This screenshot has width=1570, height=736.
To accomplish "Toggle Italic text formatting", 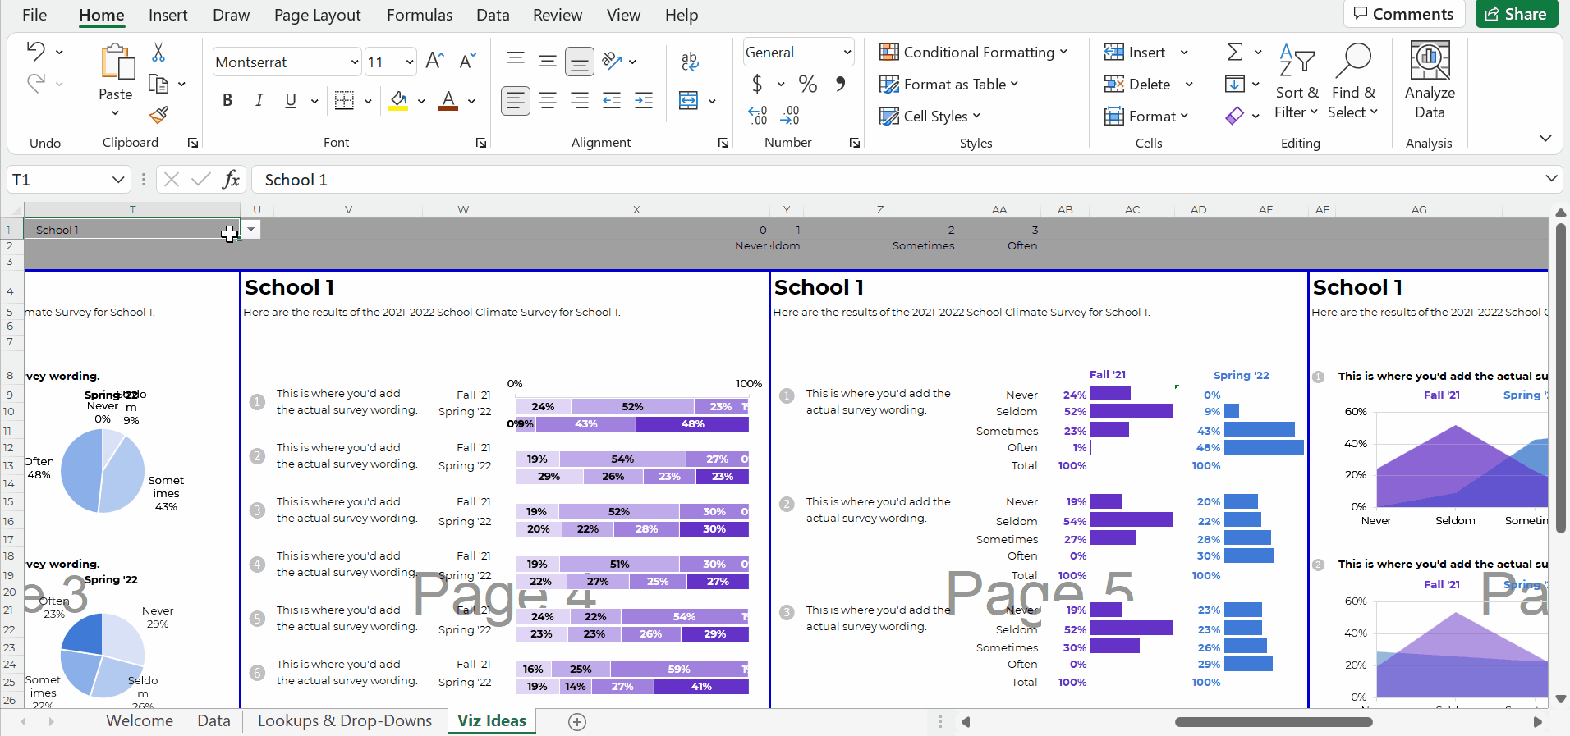I will pos(259,100).
